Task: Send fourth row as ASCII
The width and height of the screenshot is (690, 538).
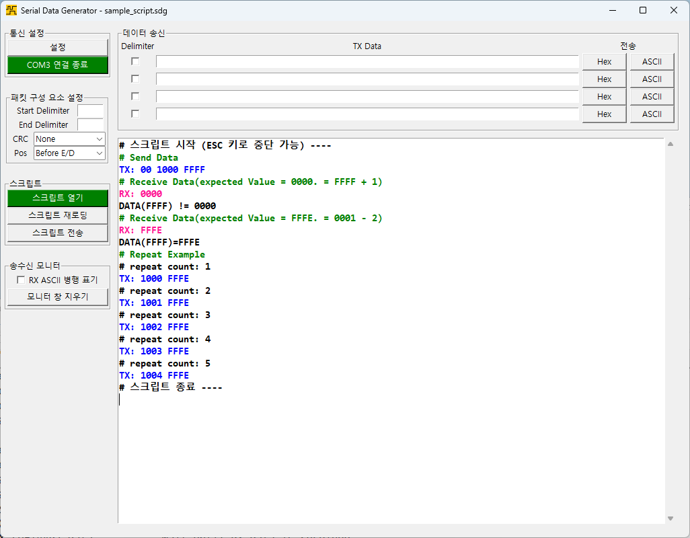Action: click(x=652, y=114)
